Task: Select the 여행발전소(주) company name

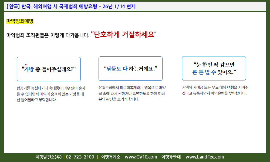Action: 49,157
